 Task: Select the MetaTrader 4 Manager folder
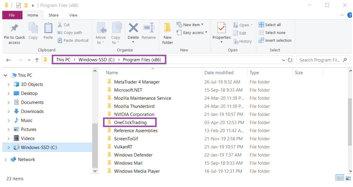pyautogui.click(x=137, y=82)
